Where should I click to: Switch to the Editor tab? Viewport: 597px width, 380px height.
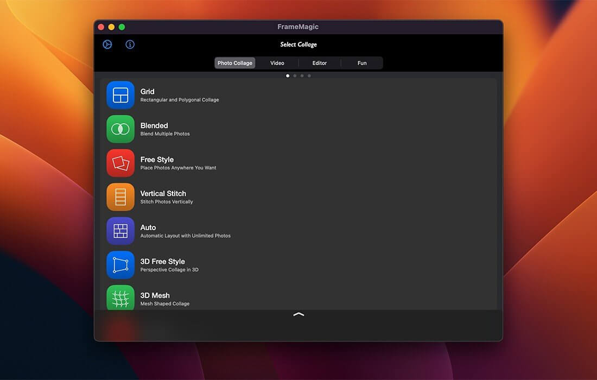(319, 62)
